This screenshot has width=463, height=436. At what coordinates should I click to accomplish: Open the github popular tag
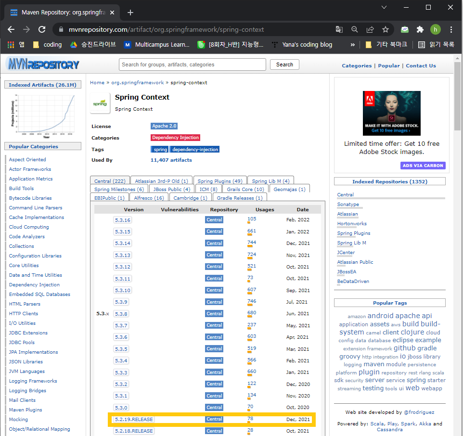click(404, 348)
